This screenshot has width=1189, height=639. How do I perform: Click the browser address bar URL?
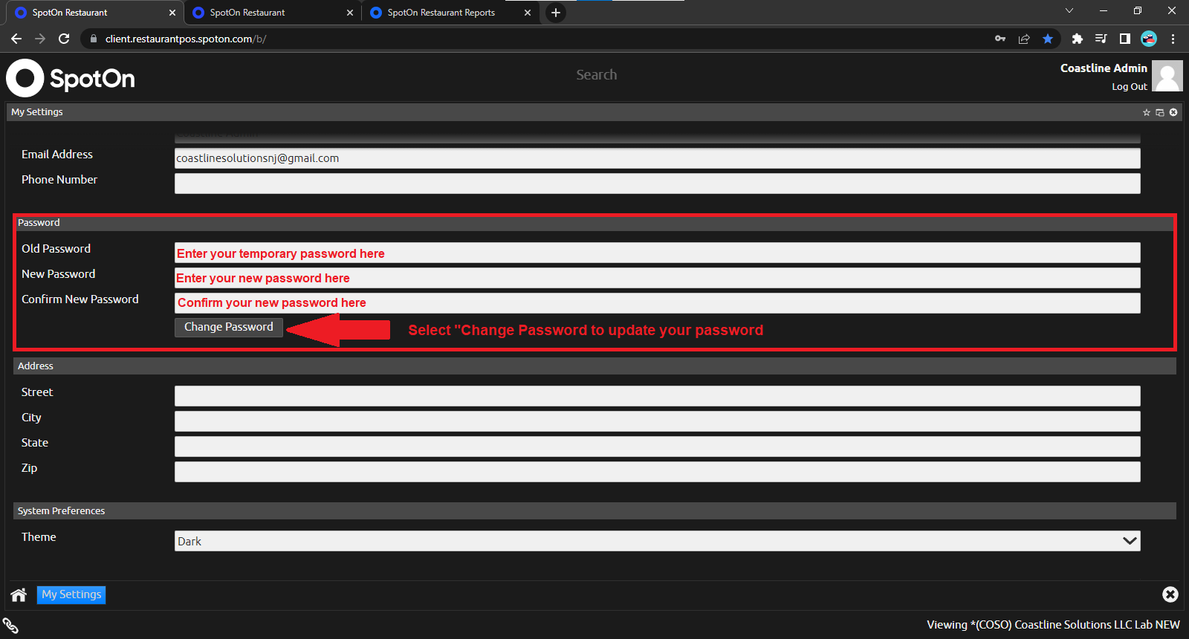pyautogui.click(x=186, y=39)
